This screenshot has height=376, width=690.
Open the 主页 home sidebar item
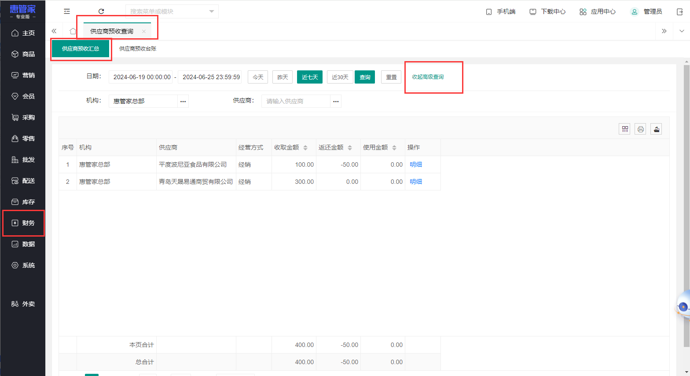[23, 33]
